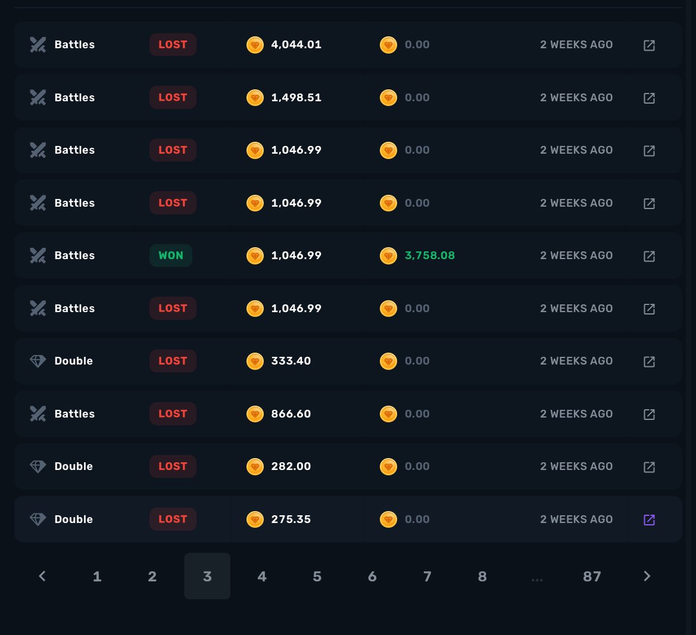
Task: Go to next page with right arrow
Action: point(647,576)
